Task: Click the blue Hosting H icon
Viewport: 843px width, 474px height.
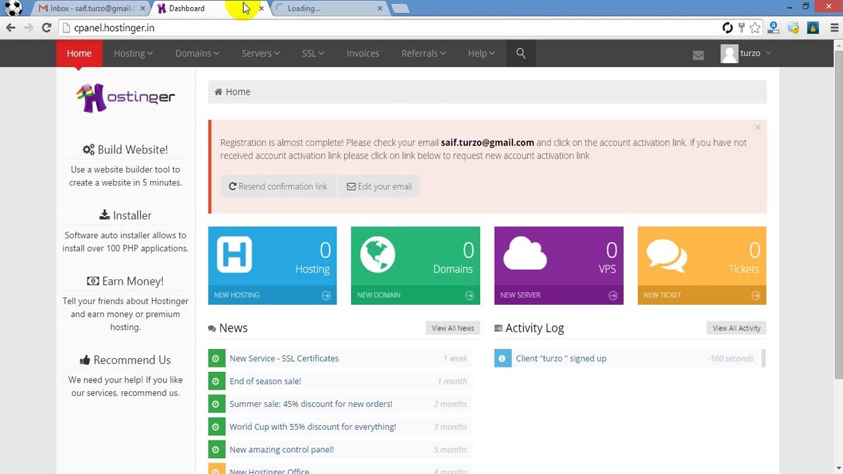Action: [x=234, y=255]
